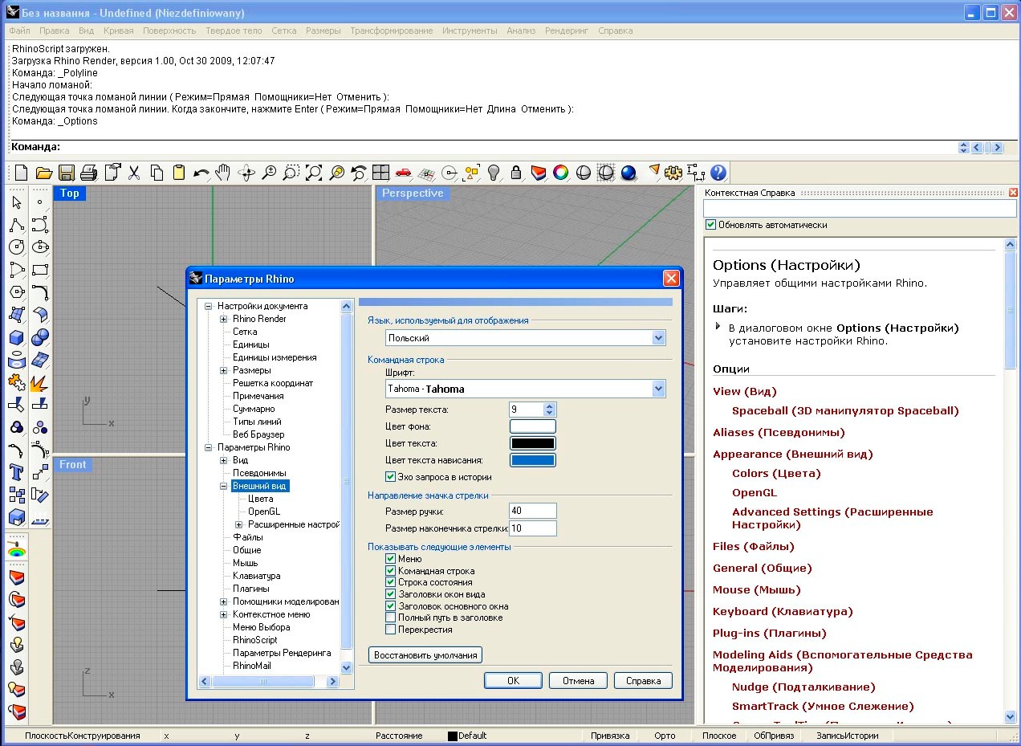Open the display language dropdown

(658, 338)
